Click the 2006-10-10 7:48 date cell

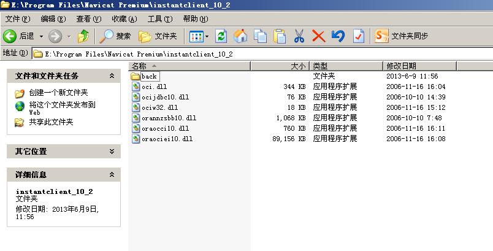414,118
